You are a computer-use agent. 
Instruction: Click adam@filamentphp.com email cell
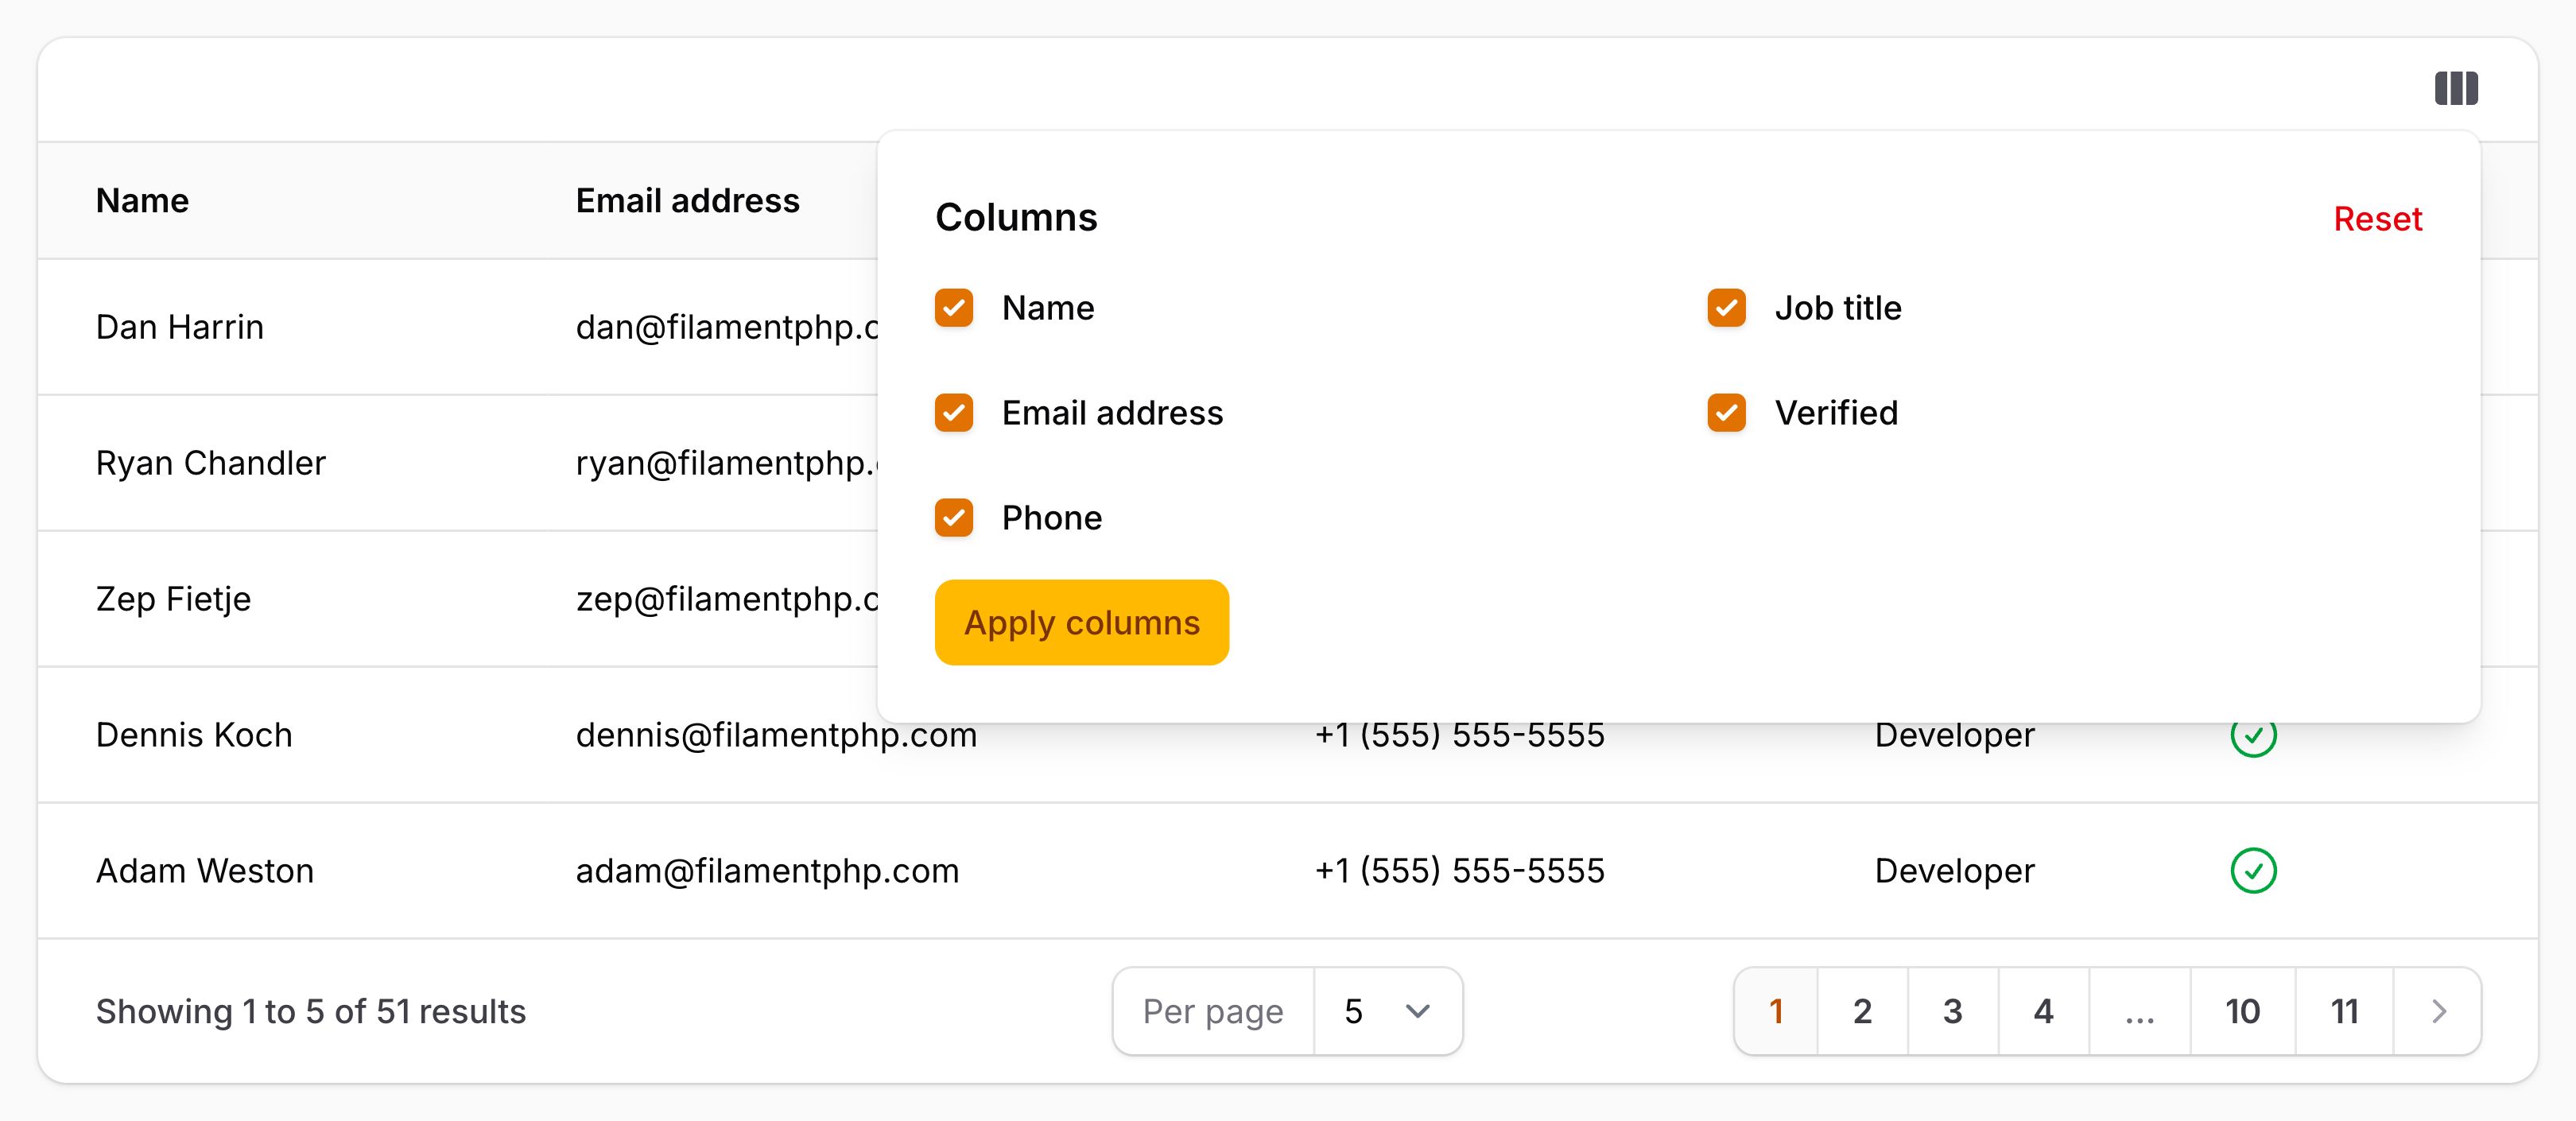pyautogui.click(x=767, y=871)
